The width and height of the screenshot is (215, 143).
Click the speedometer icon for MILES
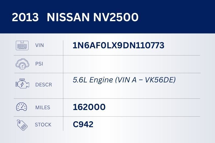pos(22,107)
